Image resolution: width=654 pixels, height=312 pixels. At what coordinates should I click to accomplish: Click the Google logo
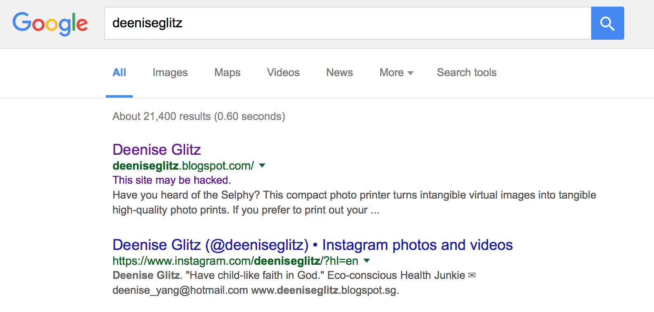click(50, 24)
